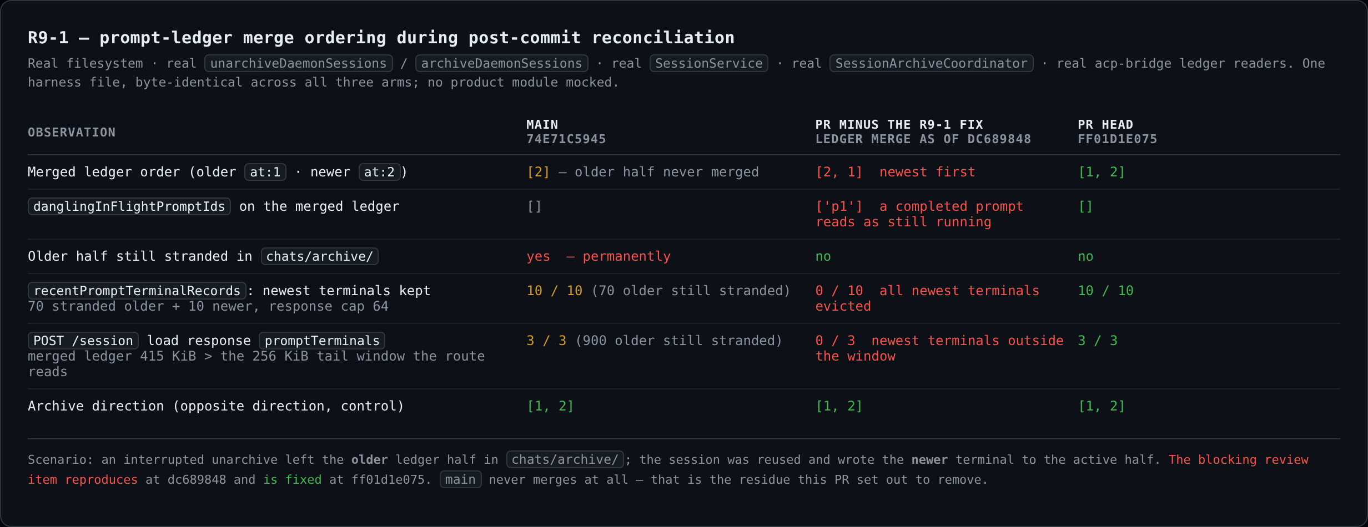Click the danglingInFlightPromptIds code tag

pyautogui.click(x=129, y=206)
